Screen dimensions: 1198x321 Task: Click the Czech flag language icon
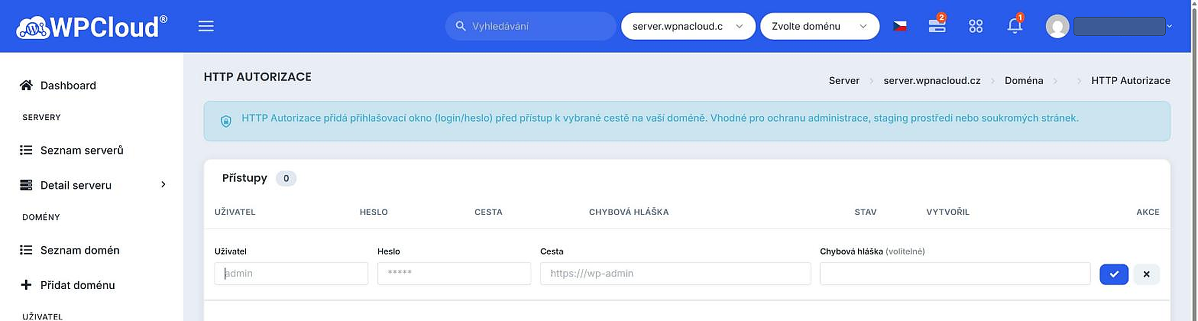coord(899,26)
